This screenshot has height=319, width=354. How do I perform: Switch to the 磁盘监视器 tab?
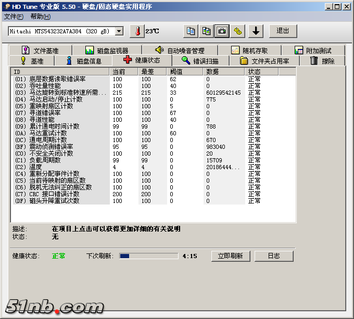[x=107, y=50]
